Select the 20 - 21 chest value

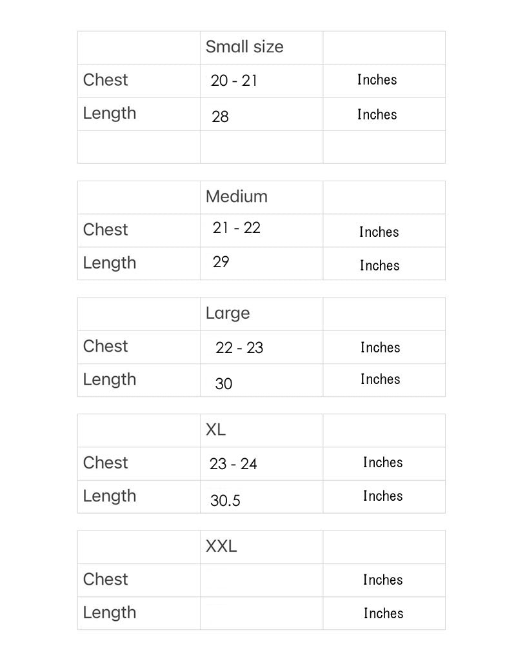pos(233,81)
